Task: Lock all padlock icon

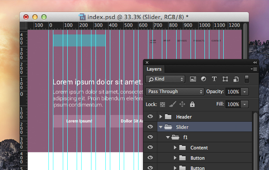Action: click(x=192, y=104)
